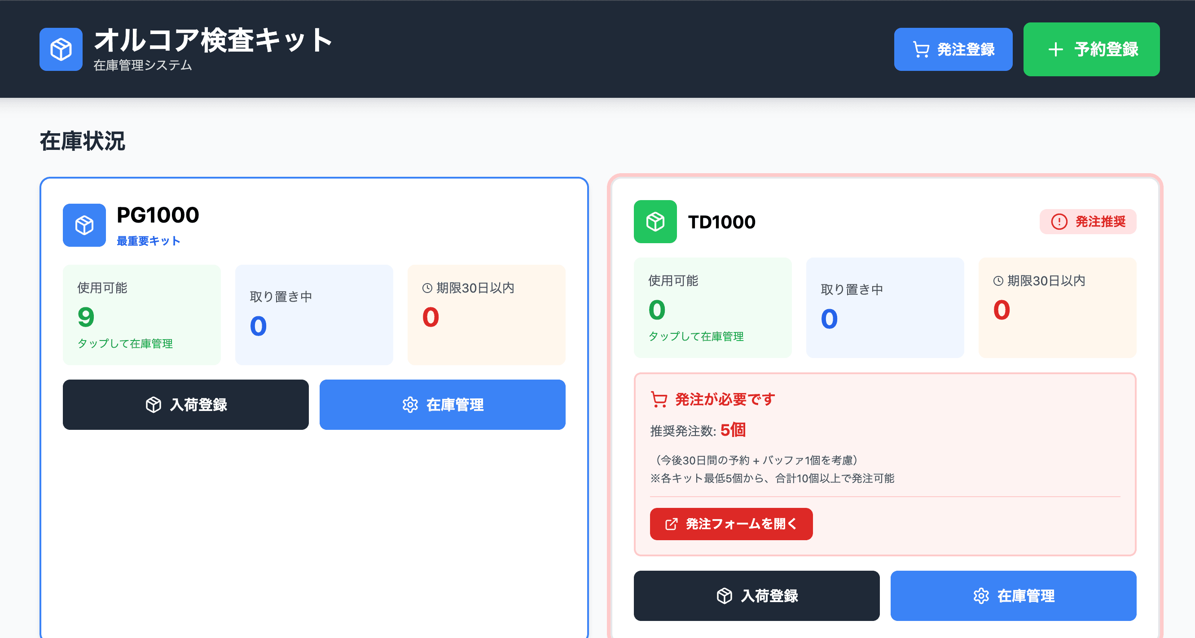Image resolution: width=1195 pixels, height=638 pixels.
Task: Click the green TD1000 box icon
Action: tap(655, 221)
